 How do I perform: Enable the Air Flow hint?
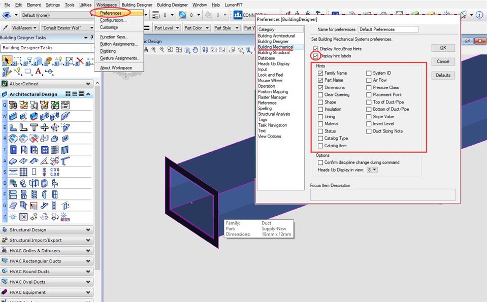click(x=369, y=80)
